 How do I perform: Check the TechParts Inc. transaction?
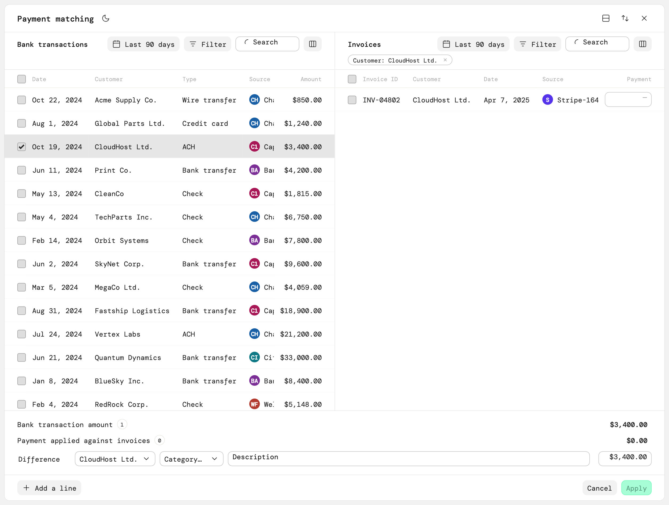click(22, 217)
